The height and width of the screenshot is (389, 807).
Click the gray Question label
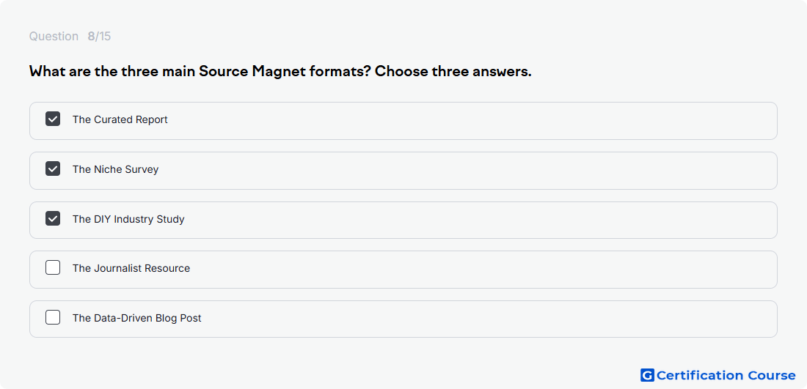(54, 37)
